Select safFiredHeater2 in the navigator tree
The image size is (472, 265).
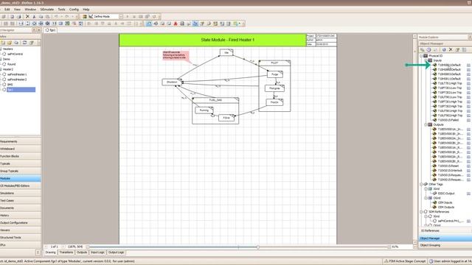[17, 79]
